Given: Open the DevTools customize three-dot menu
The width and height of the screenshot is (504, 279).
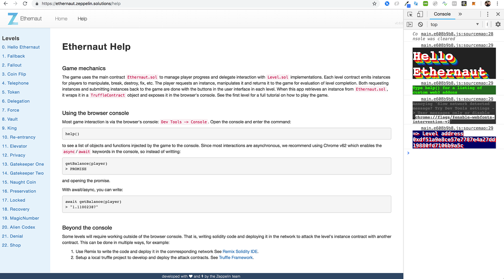Looking at the screenshot, I should (488, 14).
